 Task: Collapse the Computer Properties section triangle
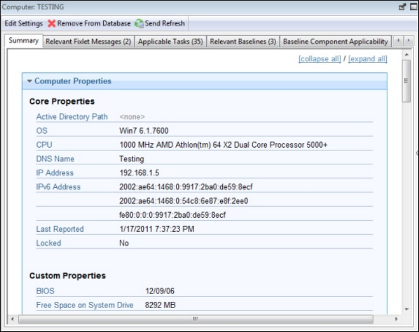point(30,81)
